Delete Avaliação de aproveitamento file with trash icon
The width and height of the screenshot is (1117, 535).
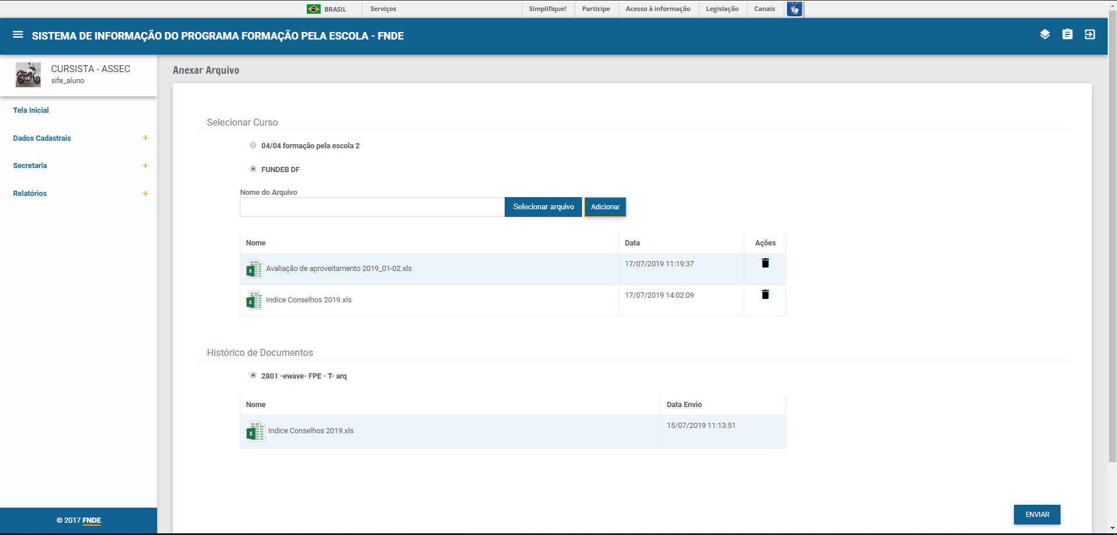pyautogui.click(x=765, y=263)
